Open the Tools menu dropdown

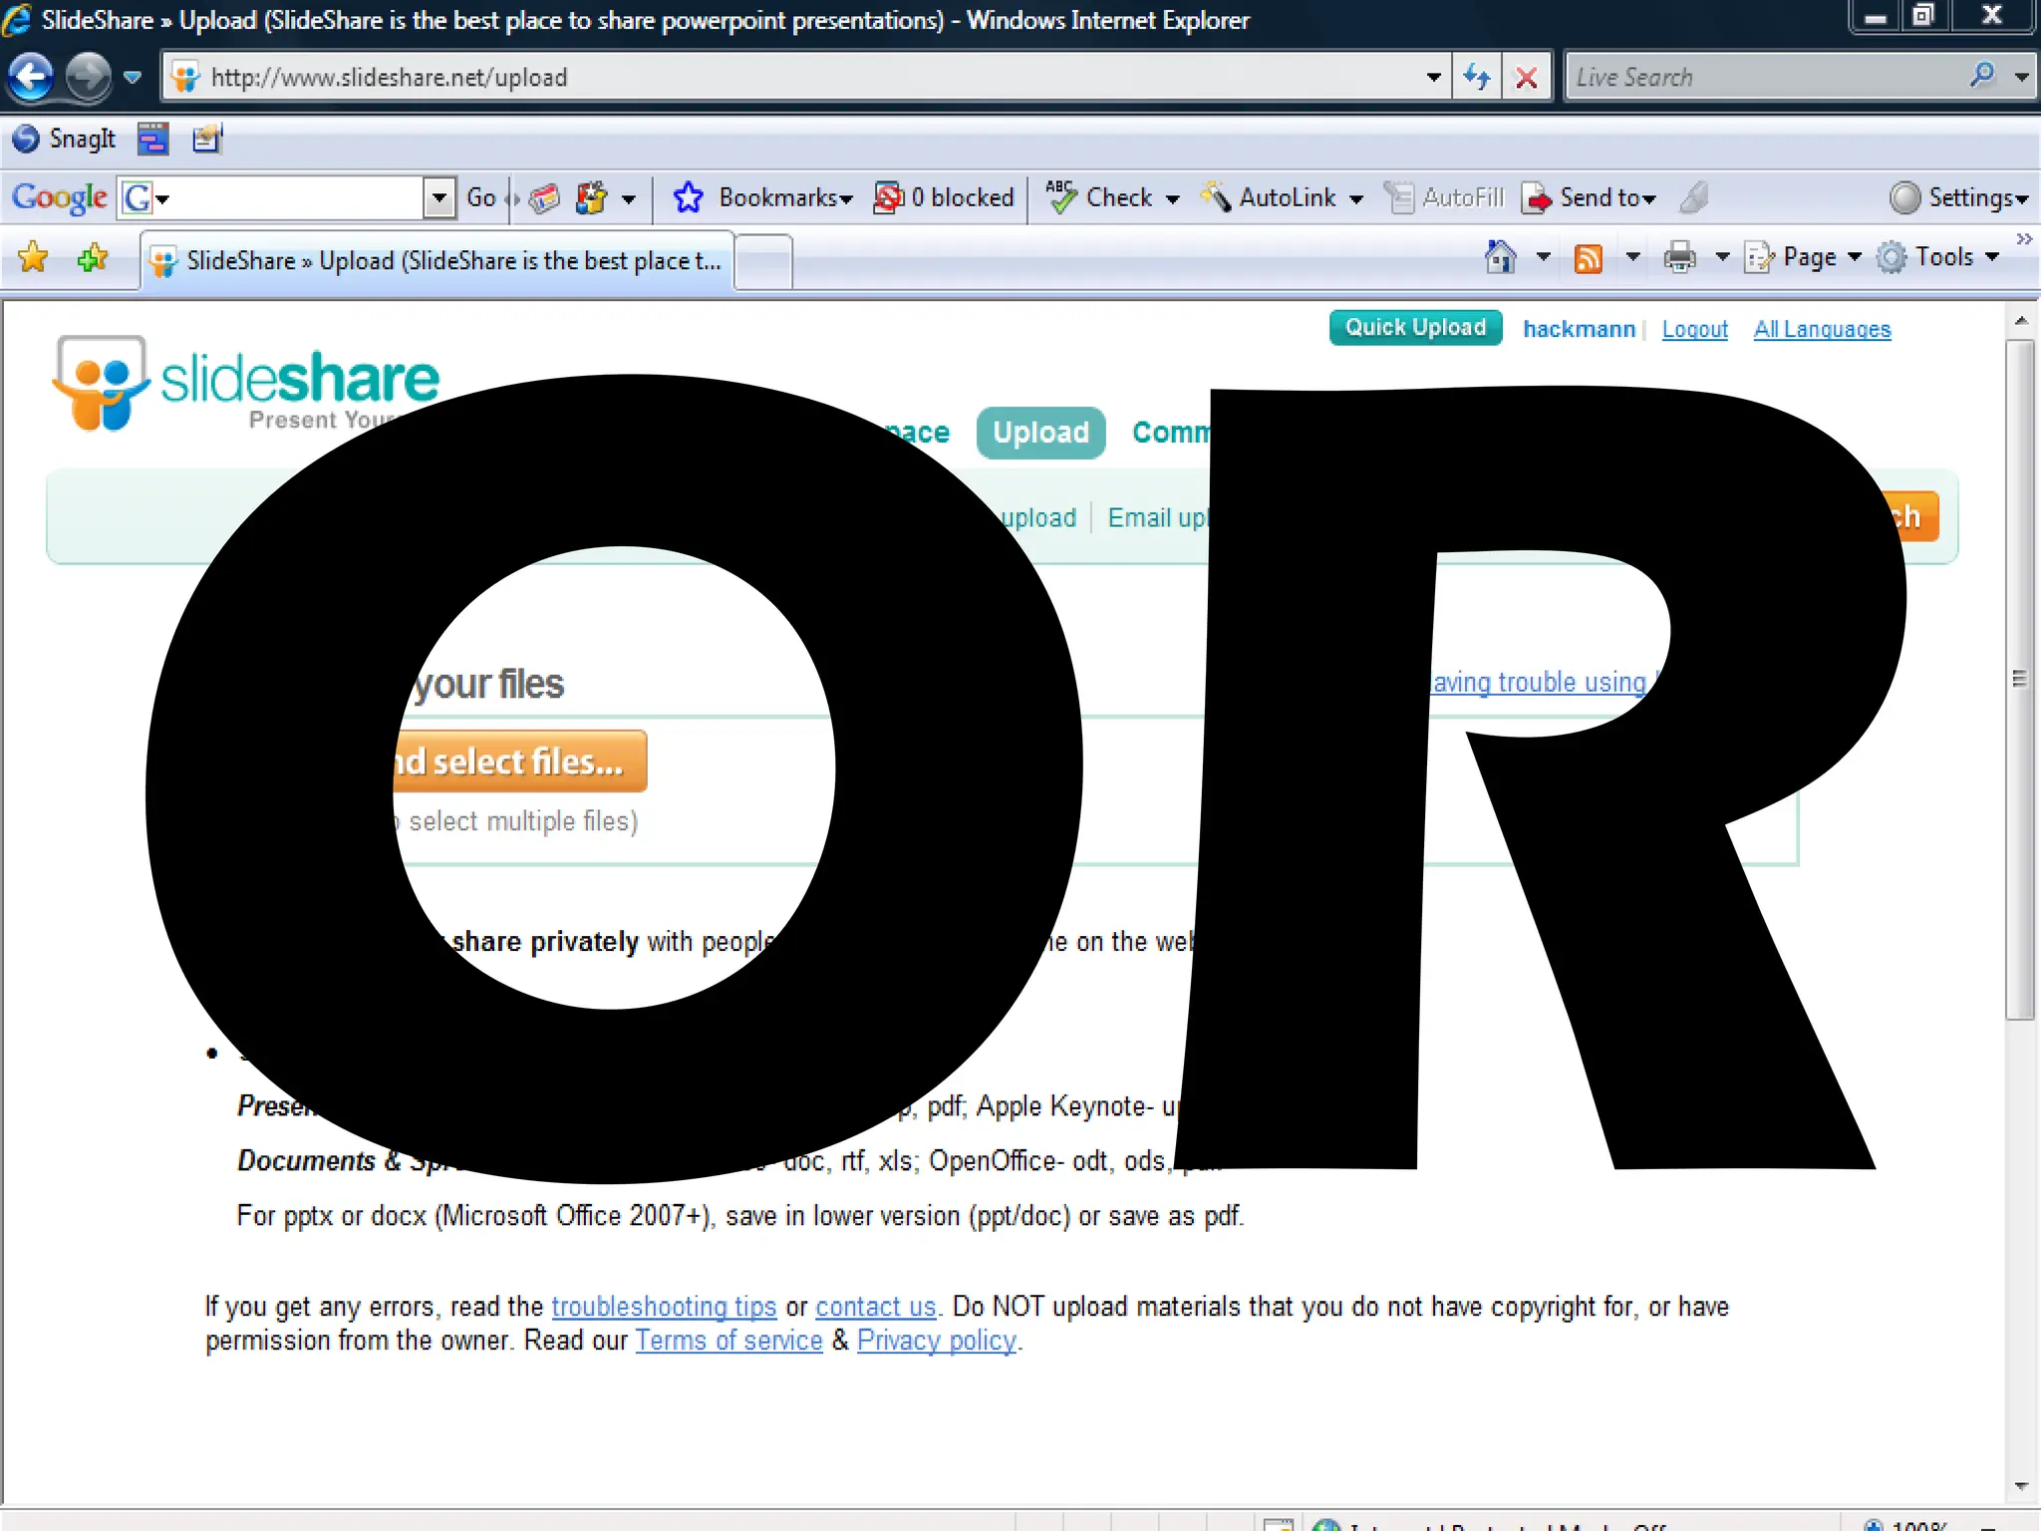(1943, 257)
